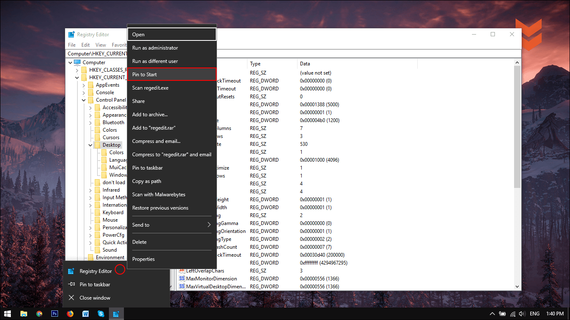Image resolution: width=570 pixels, height=320 pixels.
Task: Launch Firefox from the taskbar
Action: [x=70, y=314]
